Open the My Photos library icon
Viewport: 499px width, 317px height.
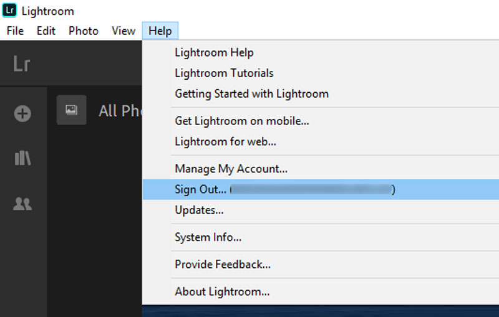coord(22,158)
